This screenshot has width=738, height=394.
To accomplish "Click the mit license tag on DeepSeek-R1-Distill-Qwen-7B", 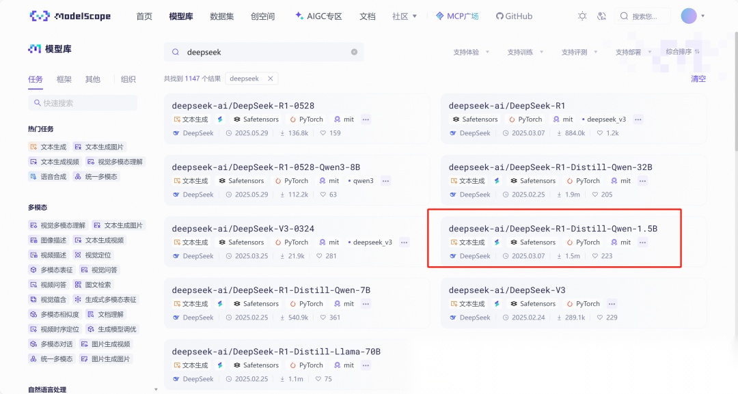I will pos(344,304).
